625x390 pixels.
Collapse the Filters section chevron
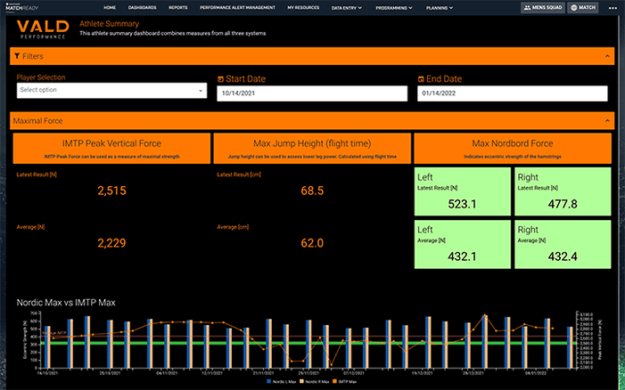(607, 56)
